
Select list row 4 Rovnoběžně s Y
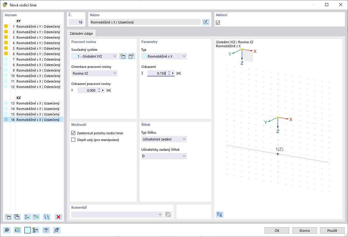33,43
